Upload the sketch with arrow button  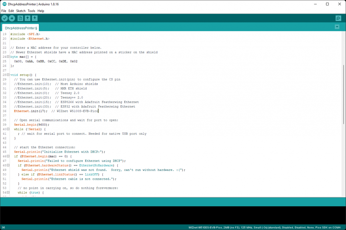tap(12, 18)
